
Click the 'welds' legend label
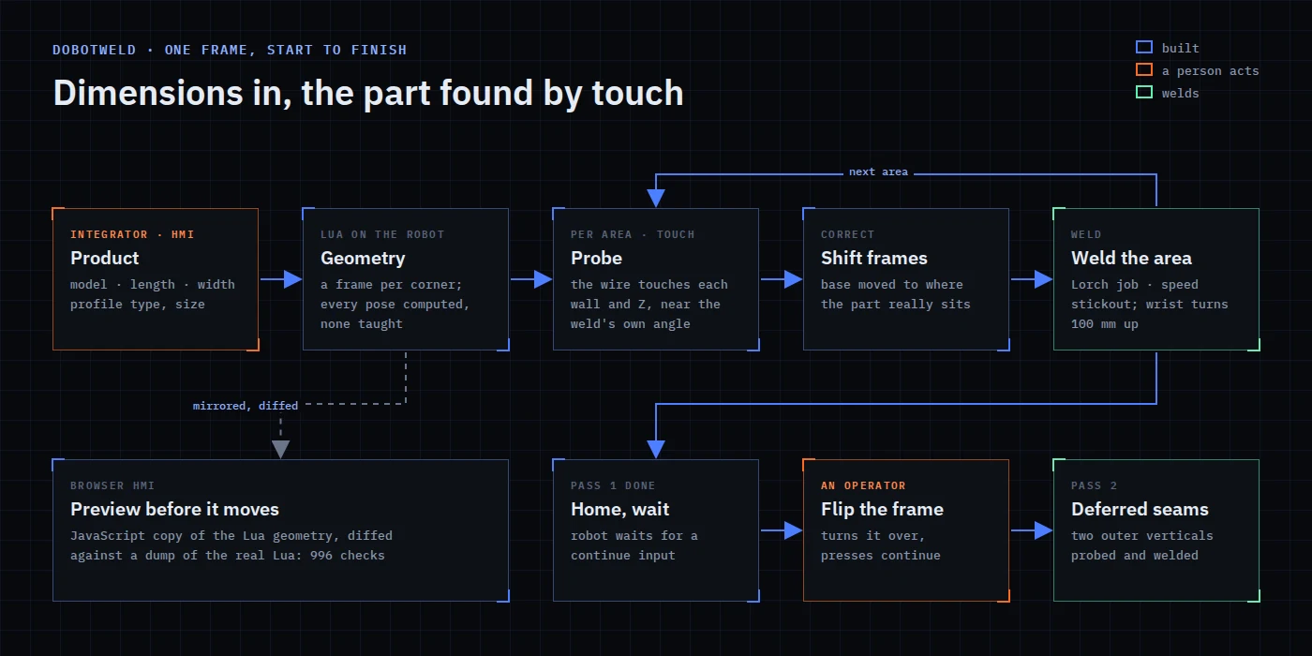(x=1181, y=93)
